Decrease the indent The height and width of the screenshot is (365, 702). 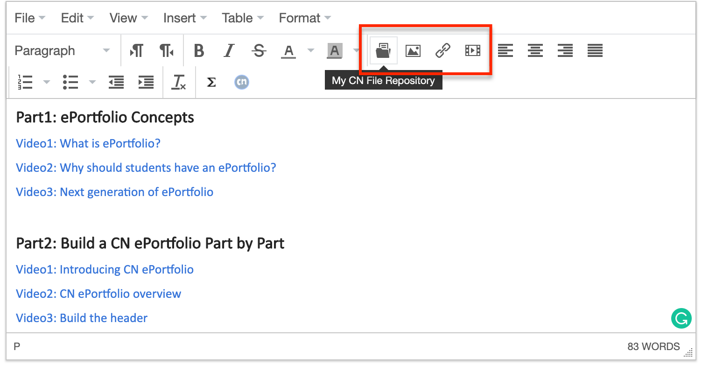pyautogui.click(x=116, y=82)
